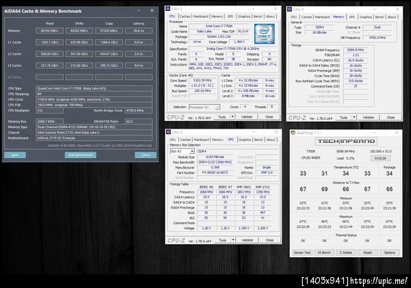Select CAS# Latency 16.0 clocks value
Image resolution: width=411 pixels, height=288 pixels.
(356, 60)
